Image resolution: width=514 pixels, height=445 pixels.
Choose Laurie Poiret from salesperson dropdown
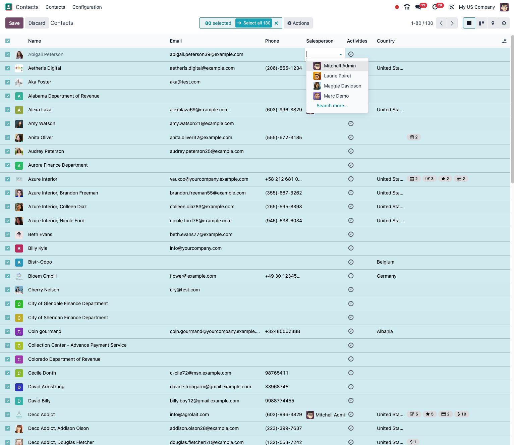click(337, 76)
